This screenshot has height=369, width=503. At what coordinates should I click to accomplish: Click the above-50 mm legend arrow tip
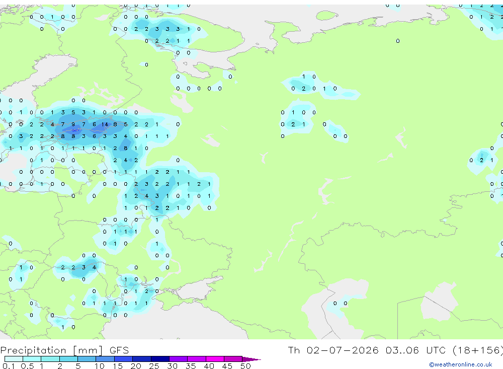252,359
